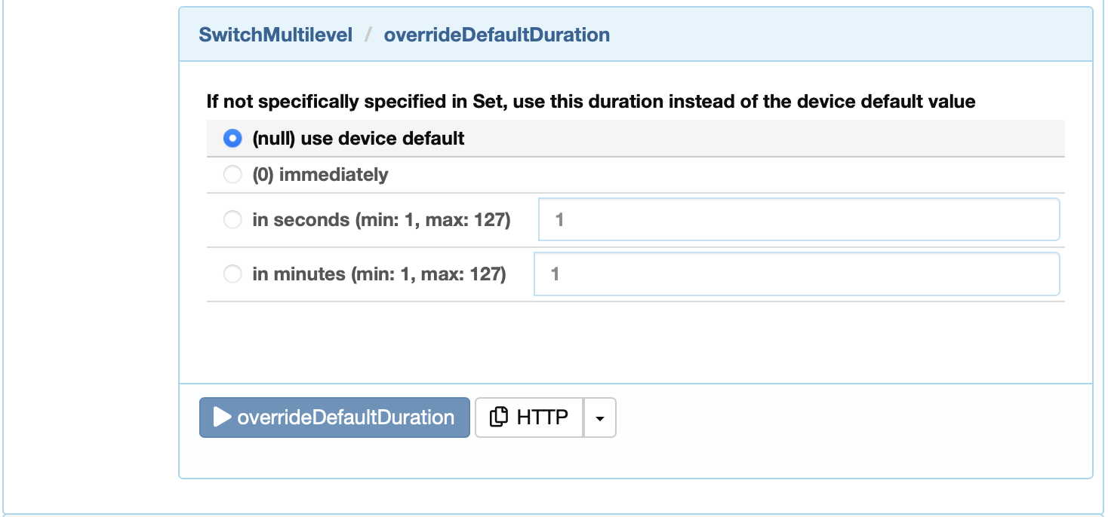
Task: Copy the HTTP request button
Action: tap(529, 418)
